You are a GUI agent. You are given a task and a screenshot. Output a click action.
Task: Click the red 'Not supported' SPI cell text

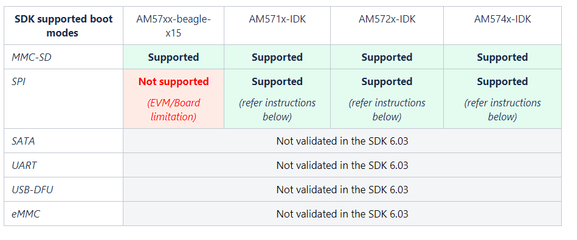[173, 81]
